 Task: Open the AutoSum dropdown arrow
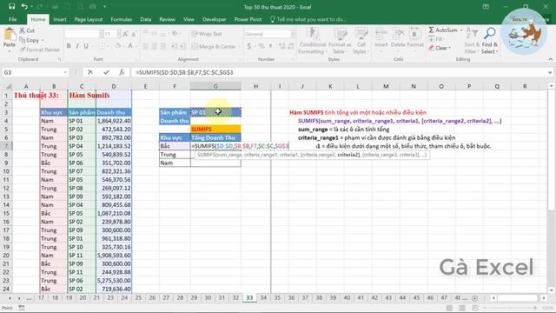(461, 30)
